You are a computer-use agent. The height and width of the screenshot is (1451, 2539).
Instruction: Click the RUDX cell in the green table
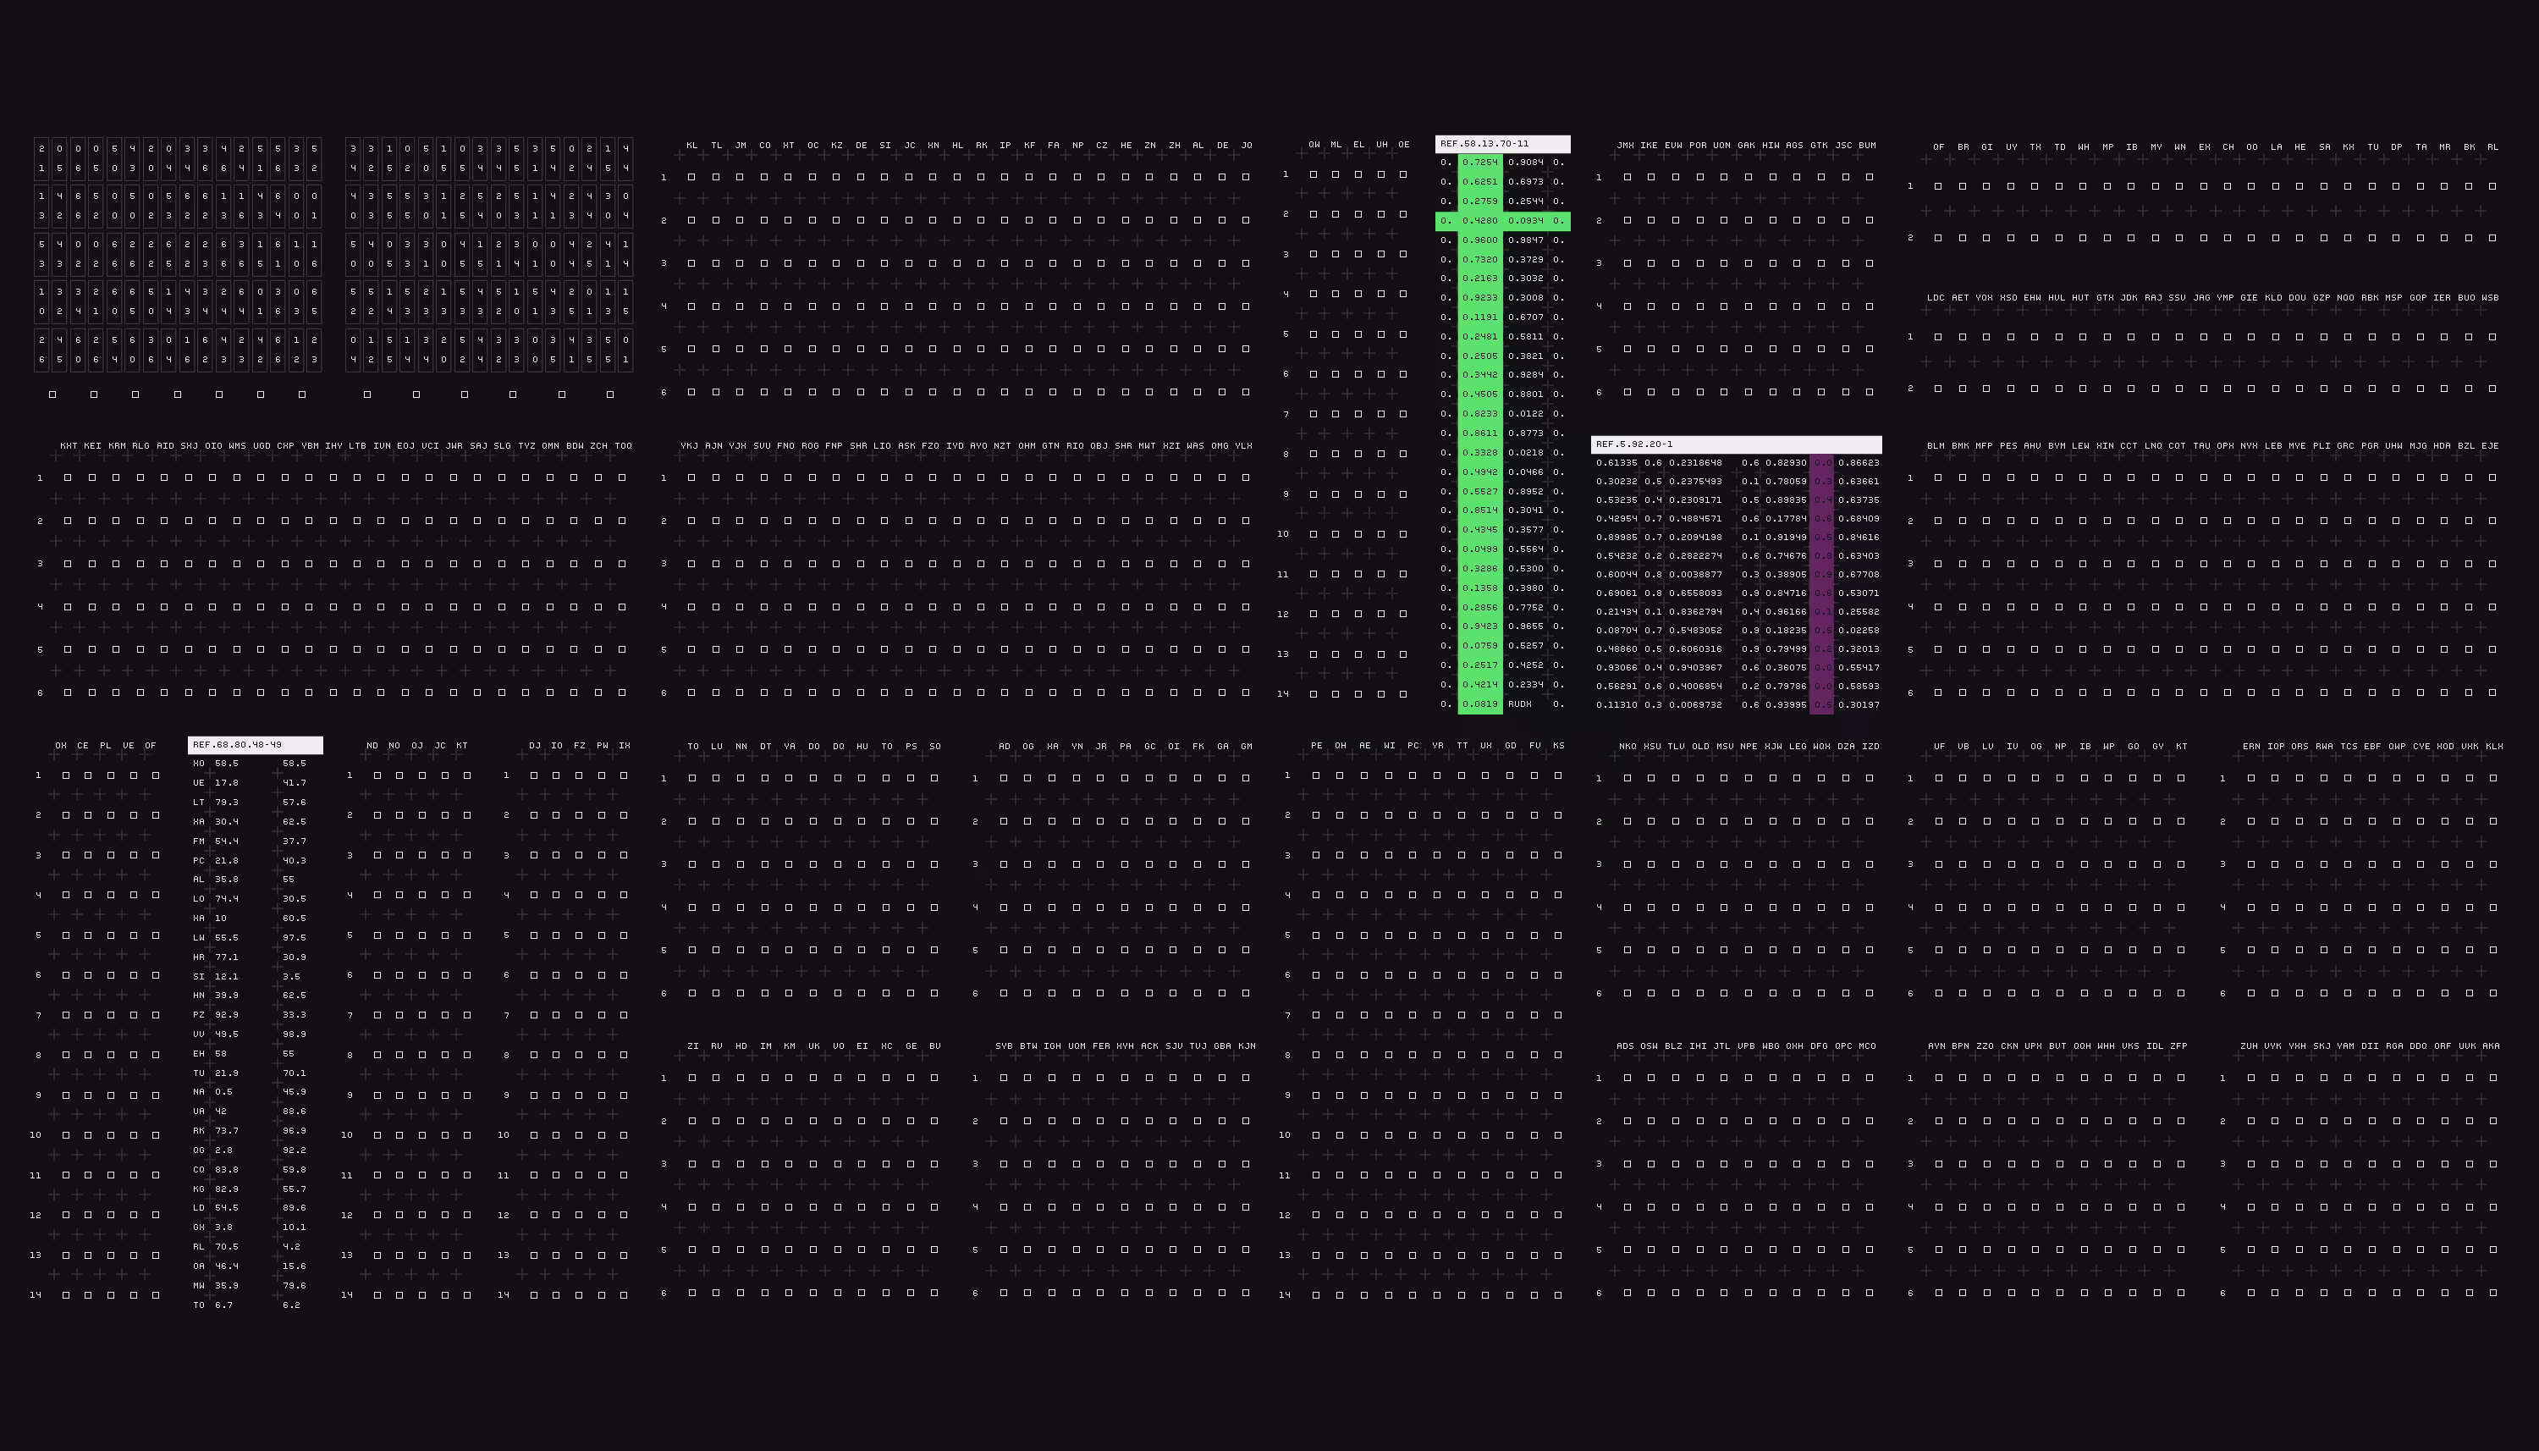click(1520, 704)
